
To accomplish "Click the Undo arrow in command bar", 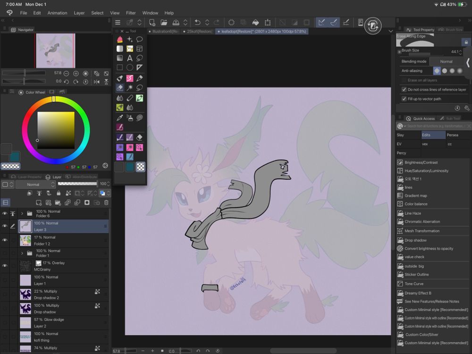I will pos(197,22).
